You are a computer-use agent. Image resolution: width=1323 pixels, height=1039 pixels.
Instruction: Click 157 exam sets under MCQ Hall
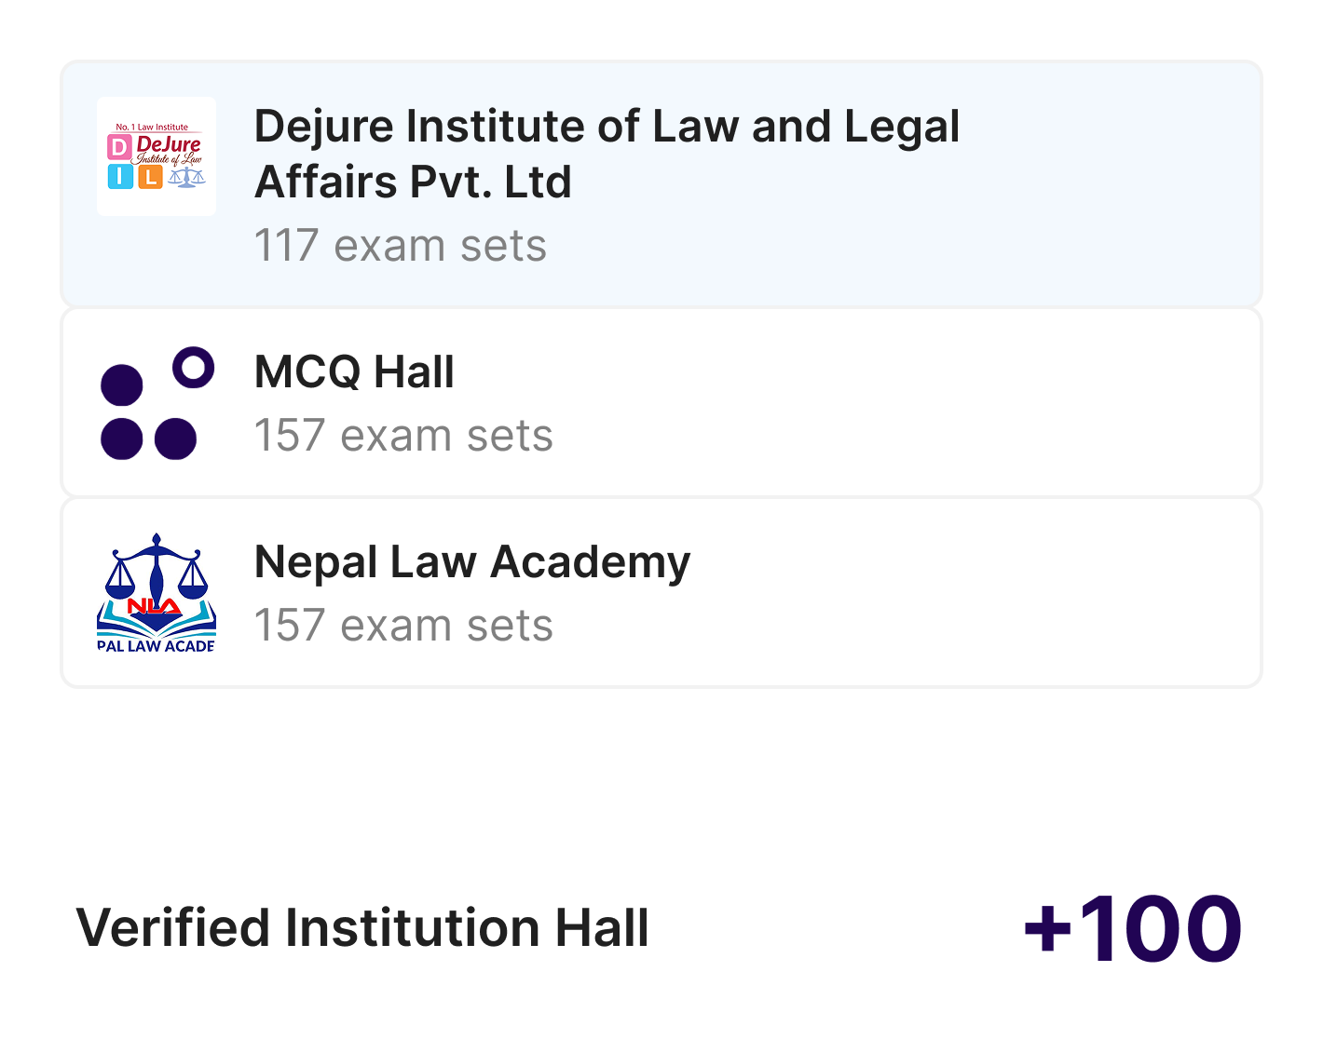click(x=403, y=436)
